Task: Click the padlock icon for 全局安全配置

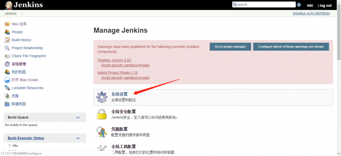Action: [x=102, y=114]
